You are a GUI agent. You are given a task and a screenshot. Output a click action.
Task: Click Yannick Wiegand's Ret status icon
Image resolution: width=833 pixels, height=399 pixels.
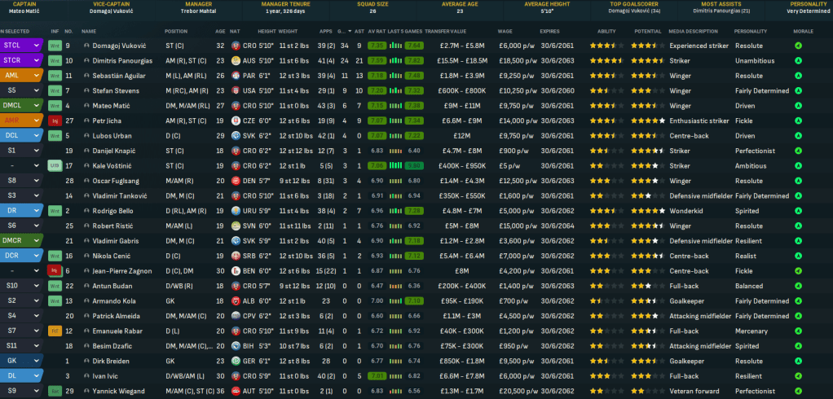coord(55,392)
